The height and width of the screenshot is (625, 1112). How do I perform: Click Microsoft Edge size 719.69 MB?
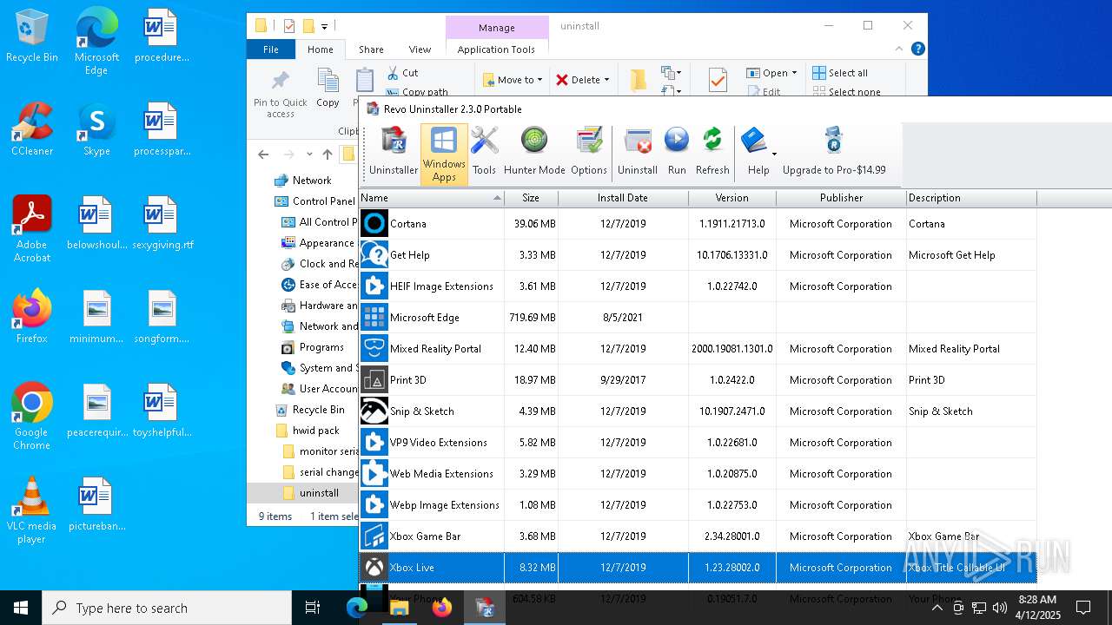pyautogui.click(x=533, y=318)
